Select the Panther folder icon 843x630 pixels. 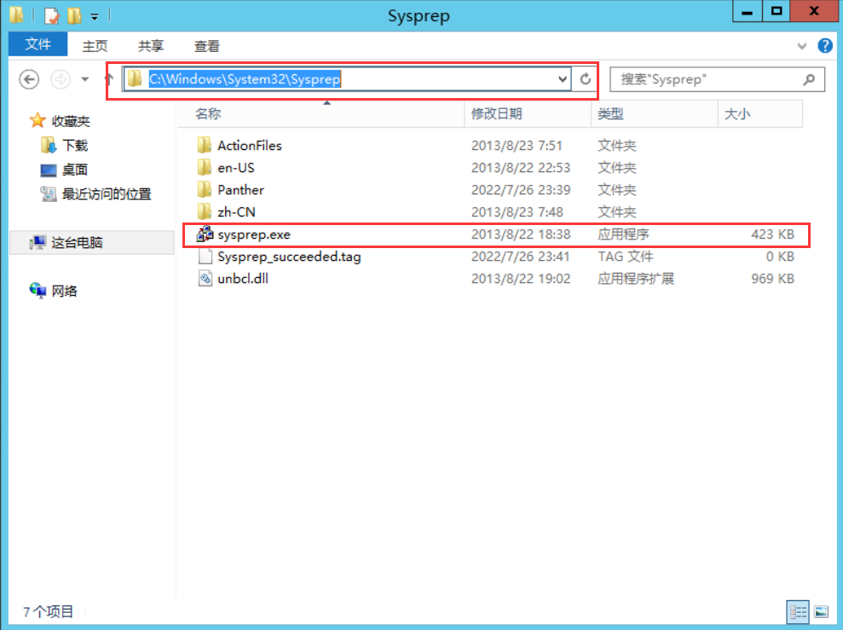click(205, 189)
